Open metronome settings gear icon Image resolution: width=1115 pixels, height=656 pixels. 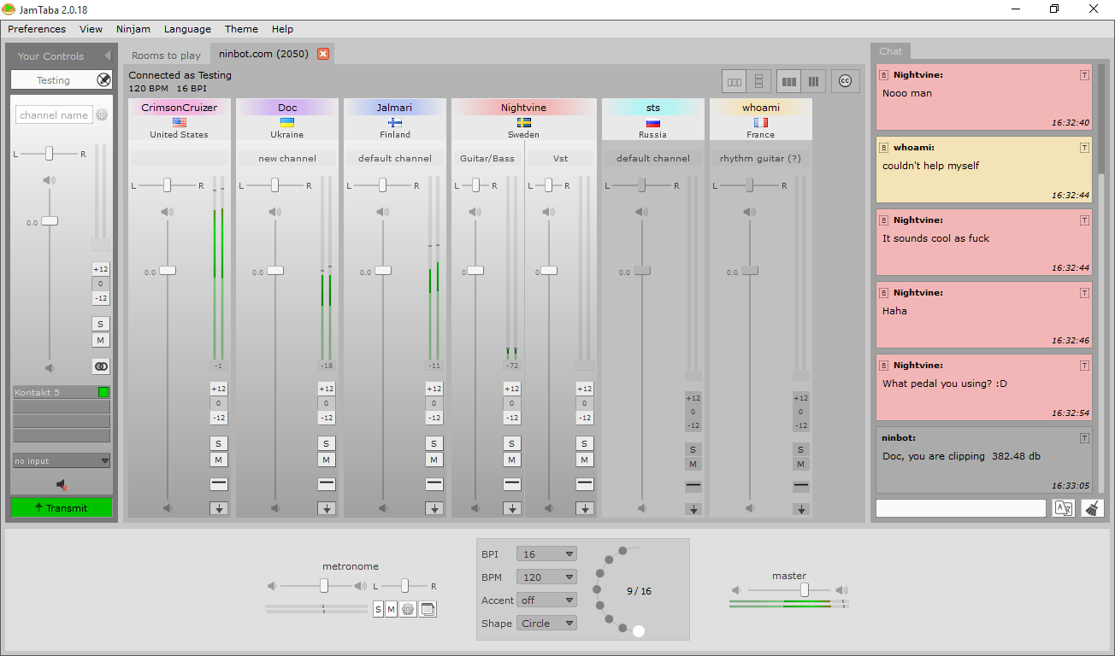pyautogui.click(x=409, y=609)
